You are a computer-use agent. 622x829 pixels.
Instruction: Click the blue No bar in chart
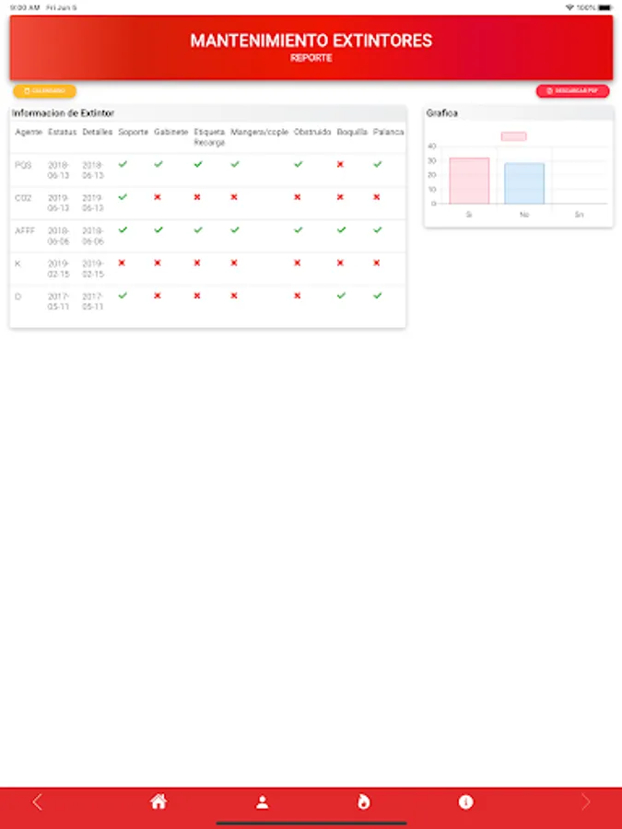pyautogui.click(x=524, y=183)
